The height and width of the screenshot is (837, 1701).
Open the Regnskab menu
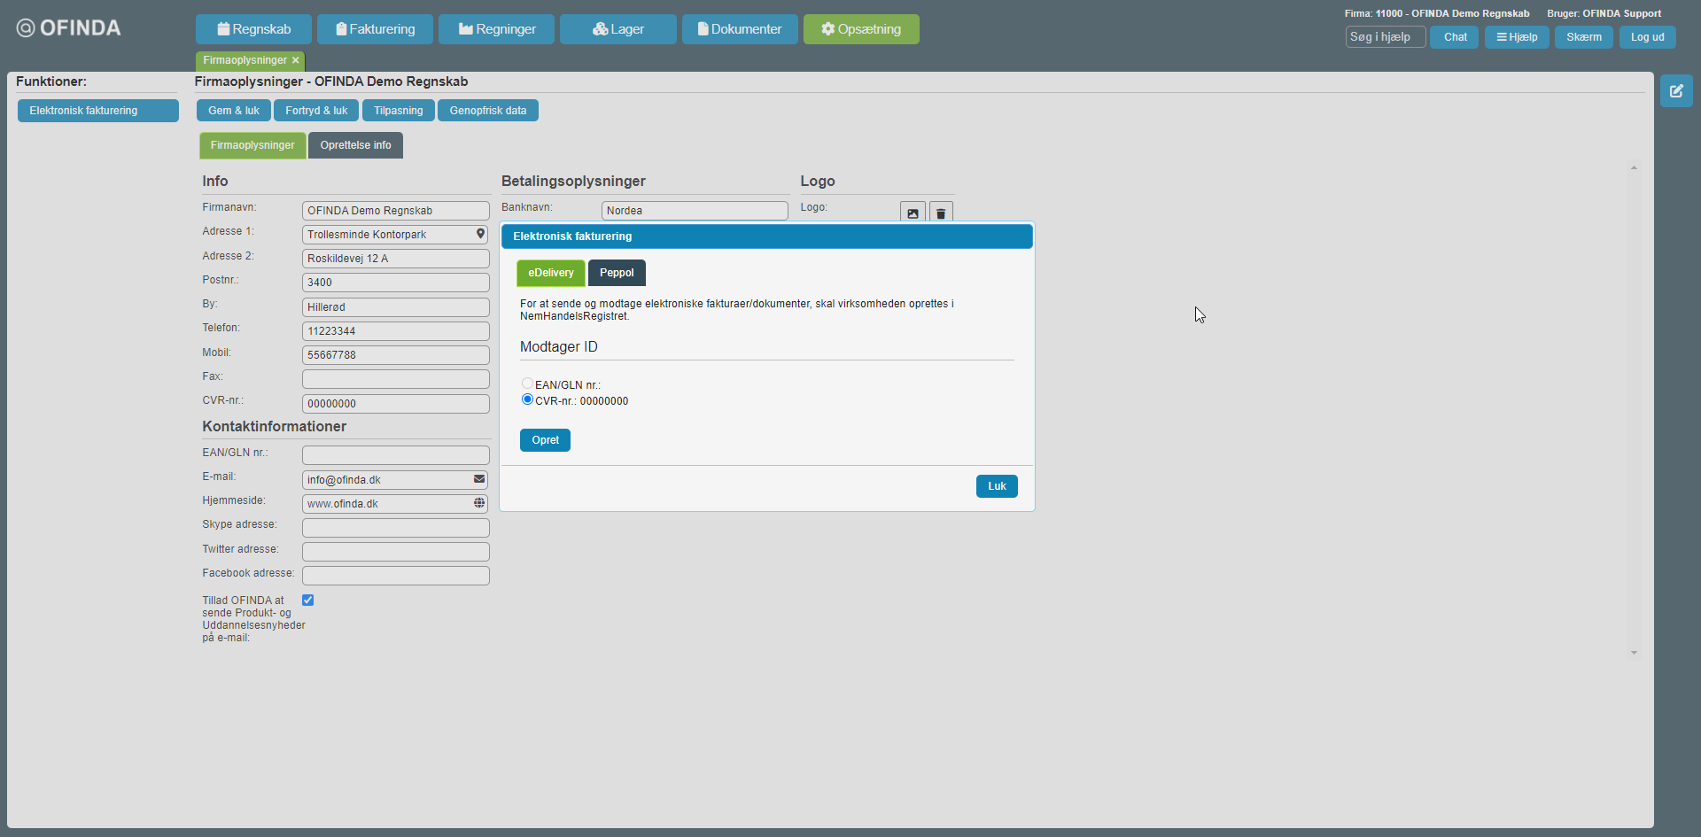253,29
